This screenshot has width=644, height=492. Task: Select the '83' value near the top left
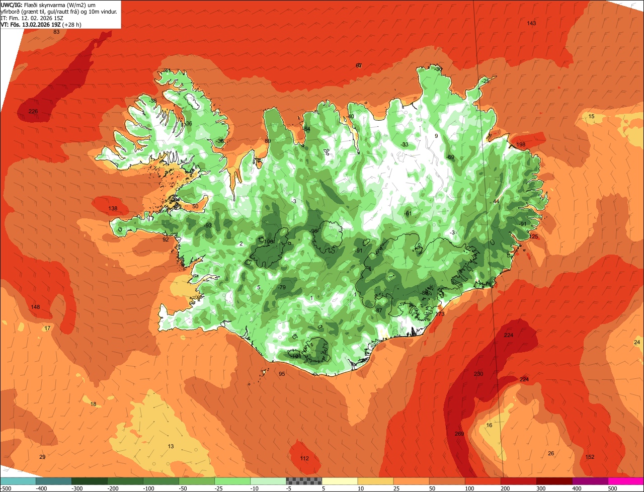56,32
